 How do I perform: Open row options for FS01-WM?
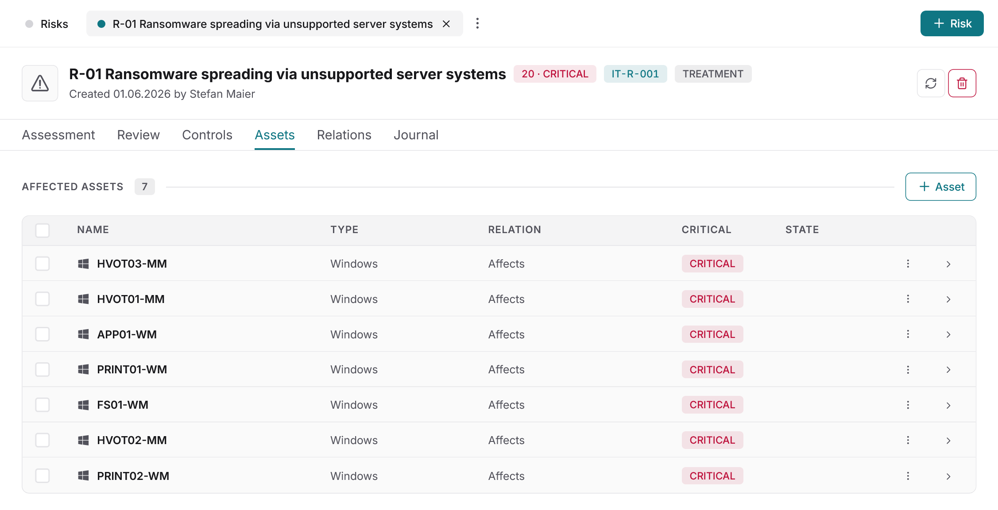click(x=908, y=405)
